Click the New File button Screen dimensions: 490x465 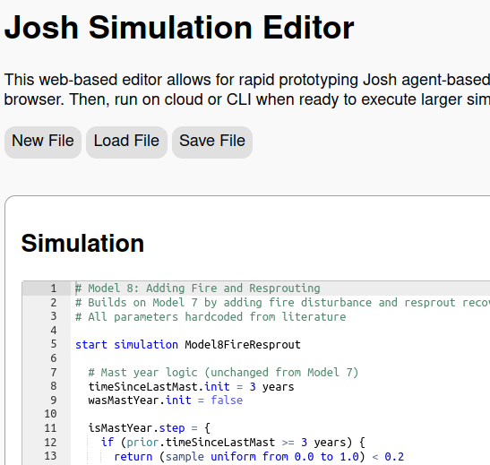point(43,142)
